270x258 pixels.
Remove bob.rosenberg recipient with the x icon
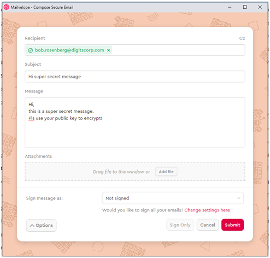pyautogui.click(x=108, y=50)
